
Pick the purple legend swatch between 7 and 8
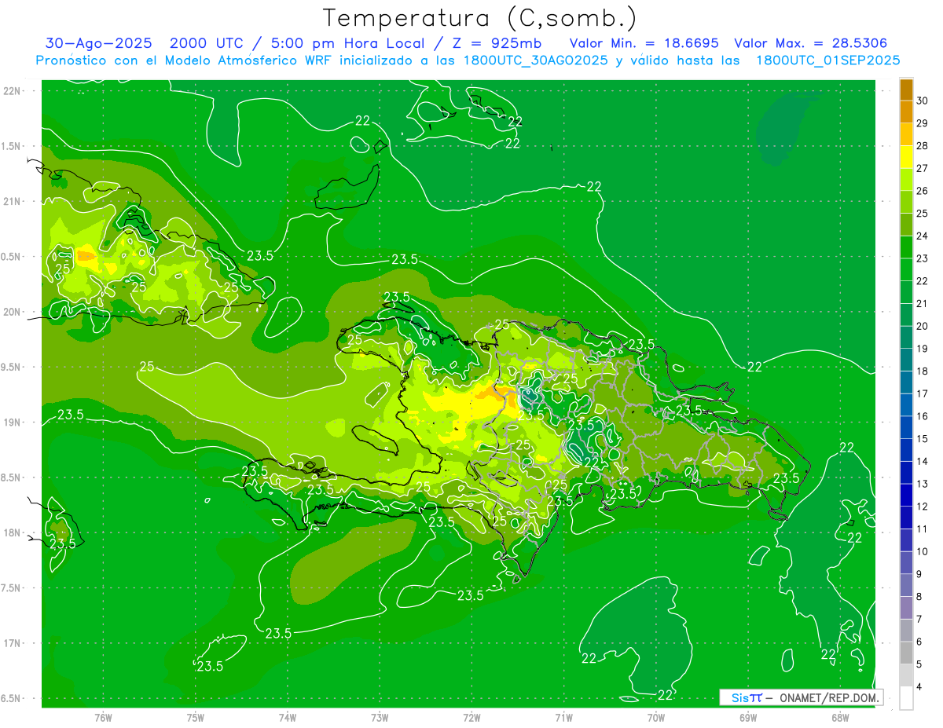906,607
